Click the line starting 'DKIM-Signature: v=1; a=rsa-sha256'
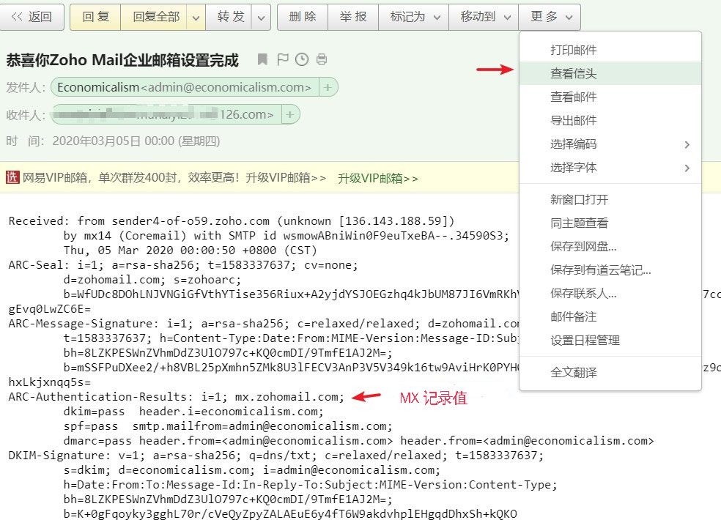 tap(276, 456)
